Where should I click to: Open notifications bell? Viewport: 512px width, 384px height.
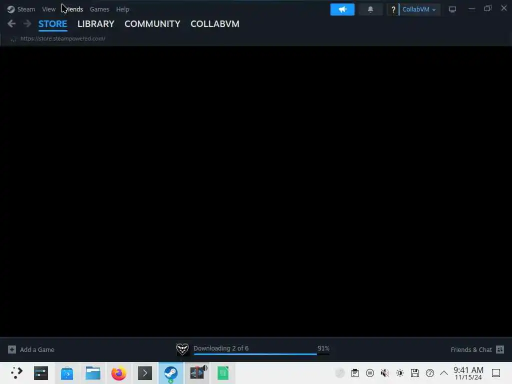point(370,9)
